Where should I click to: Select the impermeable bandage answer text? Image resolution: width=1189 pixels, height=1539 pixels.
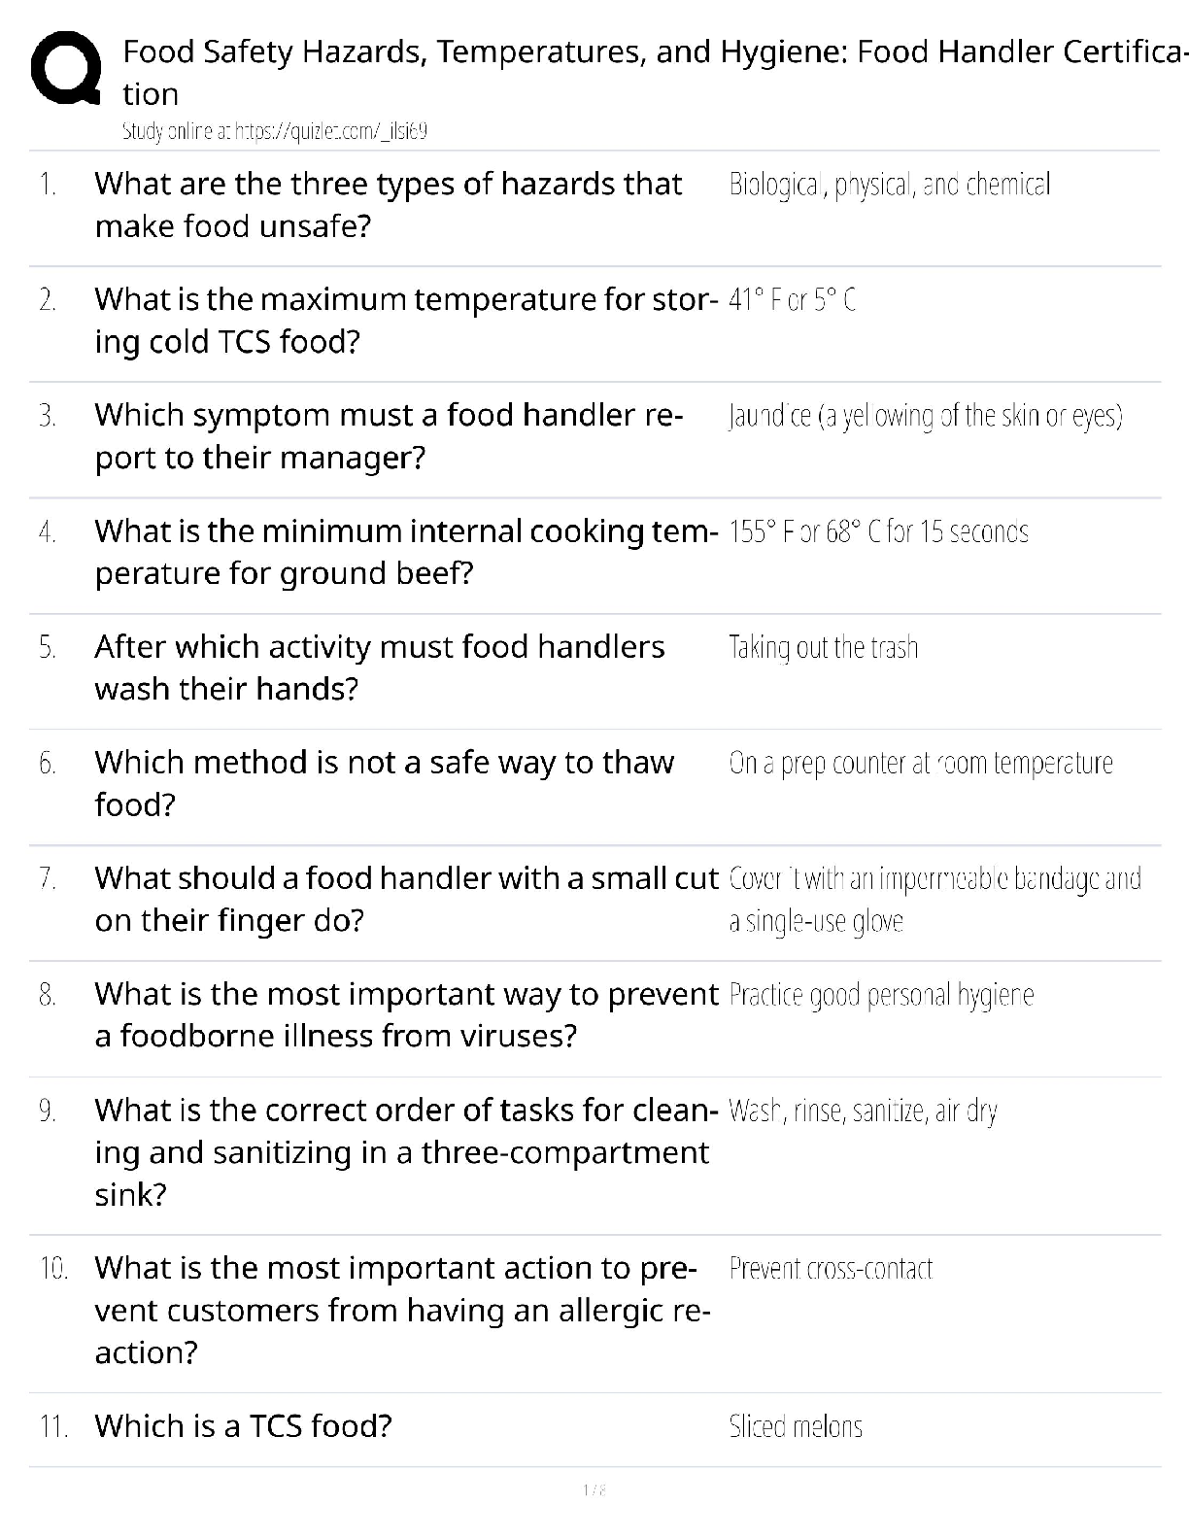pos(934,899)
